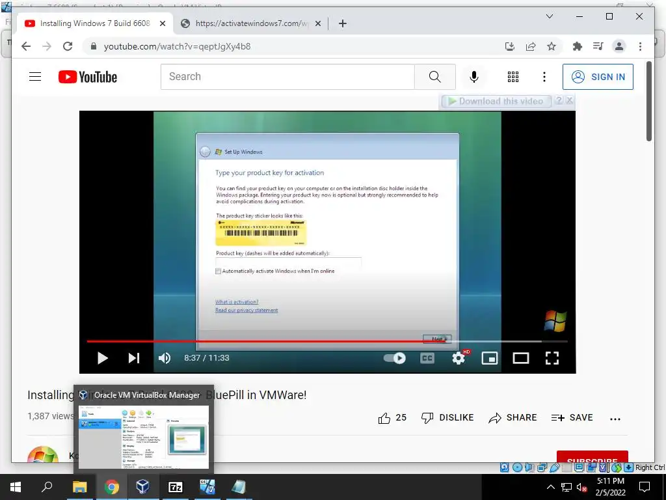Image resolution: width=666 pixels, height=500 pixels.
Task: Open File Explorer from taskbar
Action: 80,487
